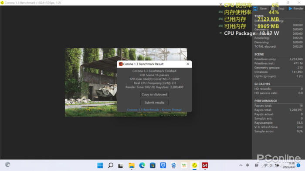This screenshot has height=171, width=305.
Task: Click the pinyin 拼 input indicator
Action: point(257,165)
